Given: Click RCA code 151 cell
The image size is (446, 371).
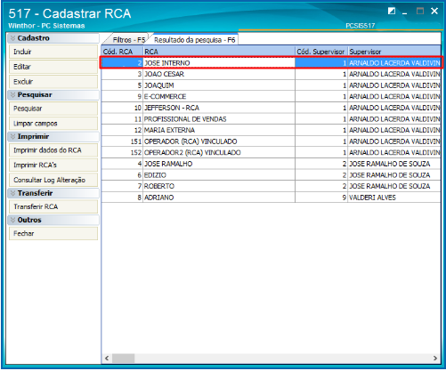Looking at the screenshot, I should 122,141.
